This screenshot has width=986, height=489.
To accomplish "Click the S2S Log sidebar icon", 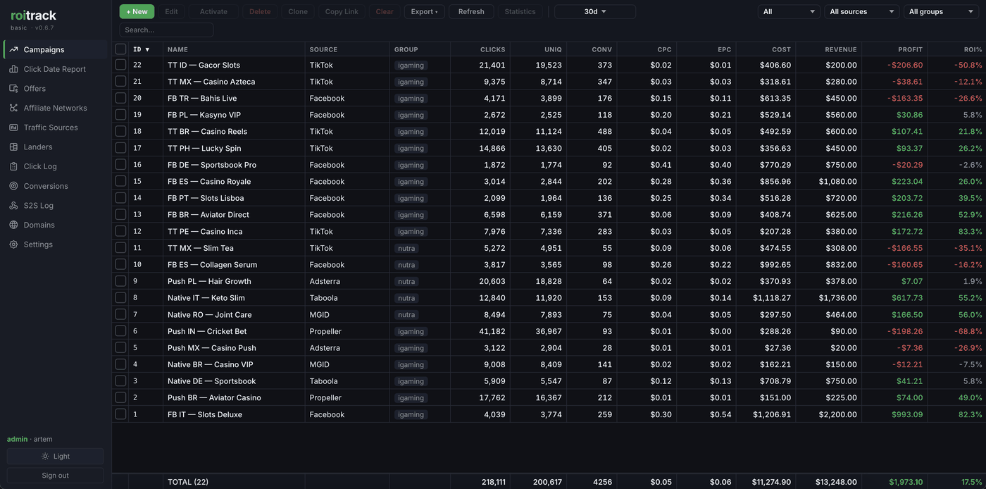I will [13, 206].
